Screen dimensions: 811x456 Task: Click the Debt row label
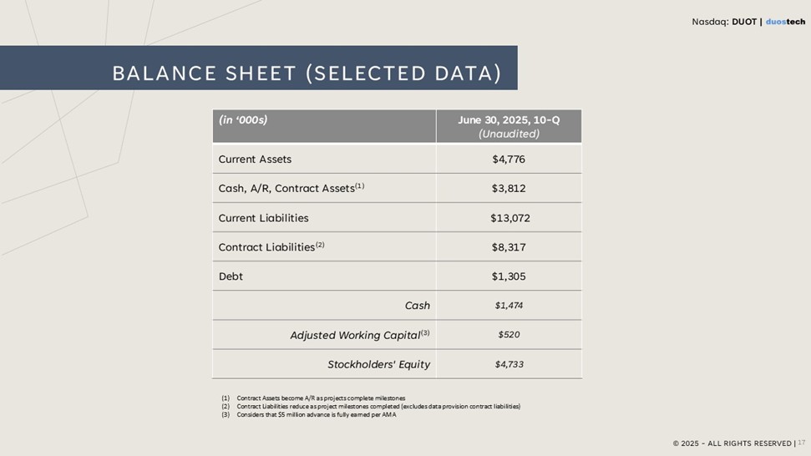(x=231, y=276)
